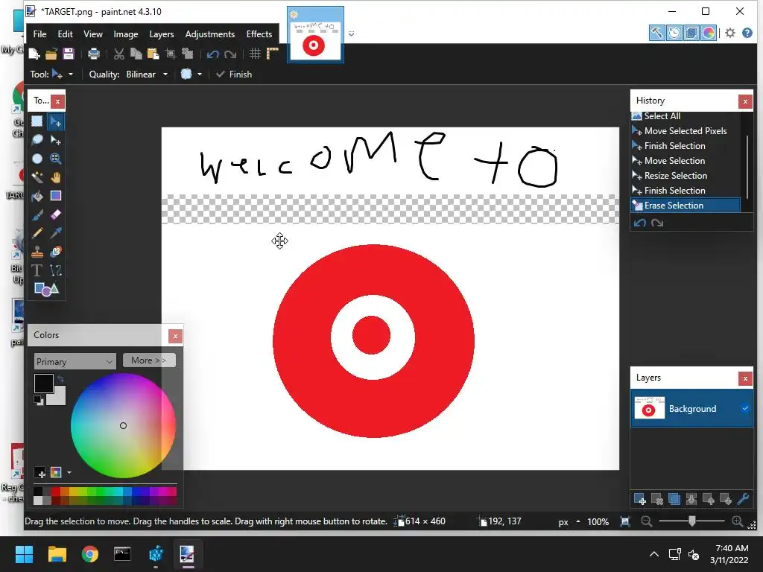This screenshot has height=572, width=763.
Task: Select the Recolor tool
Action: click(x=55, y=252)
